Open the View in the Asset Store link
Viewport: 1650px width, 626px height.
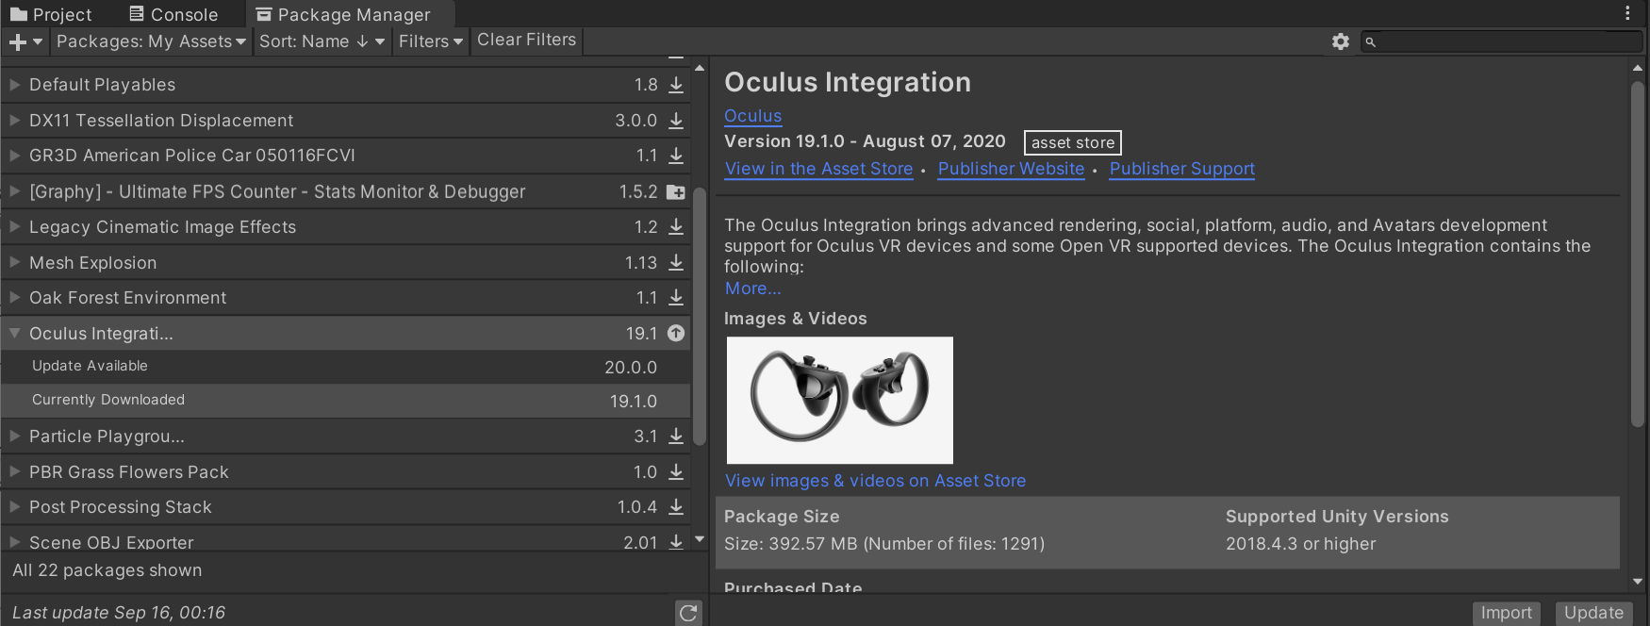[x=818, y=169]
